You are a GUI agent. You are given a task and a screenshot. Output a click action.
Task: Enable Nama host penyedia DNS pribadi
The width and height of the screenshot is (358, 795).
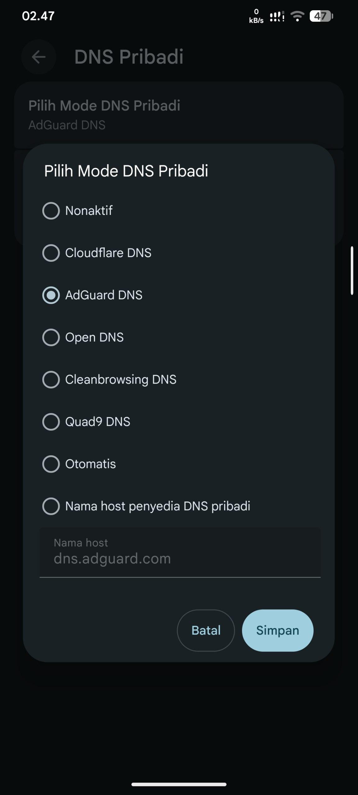point(51,507)
